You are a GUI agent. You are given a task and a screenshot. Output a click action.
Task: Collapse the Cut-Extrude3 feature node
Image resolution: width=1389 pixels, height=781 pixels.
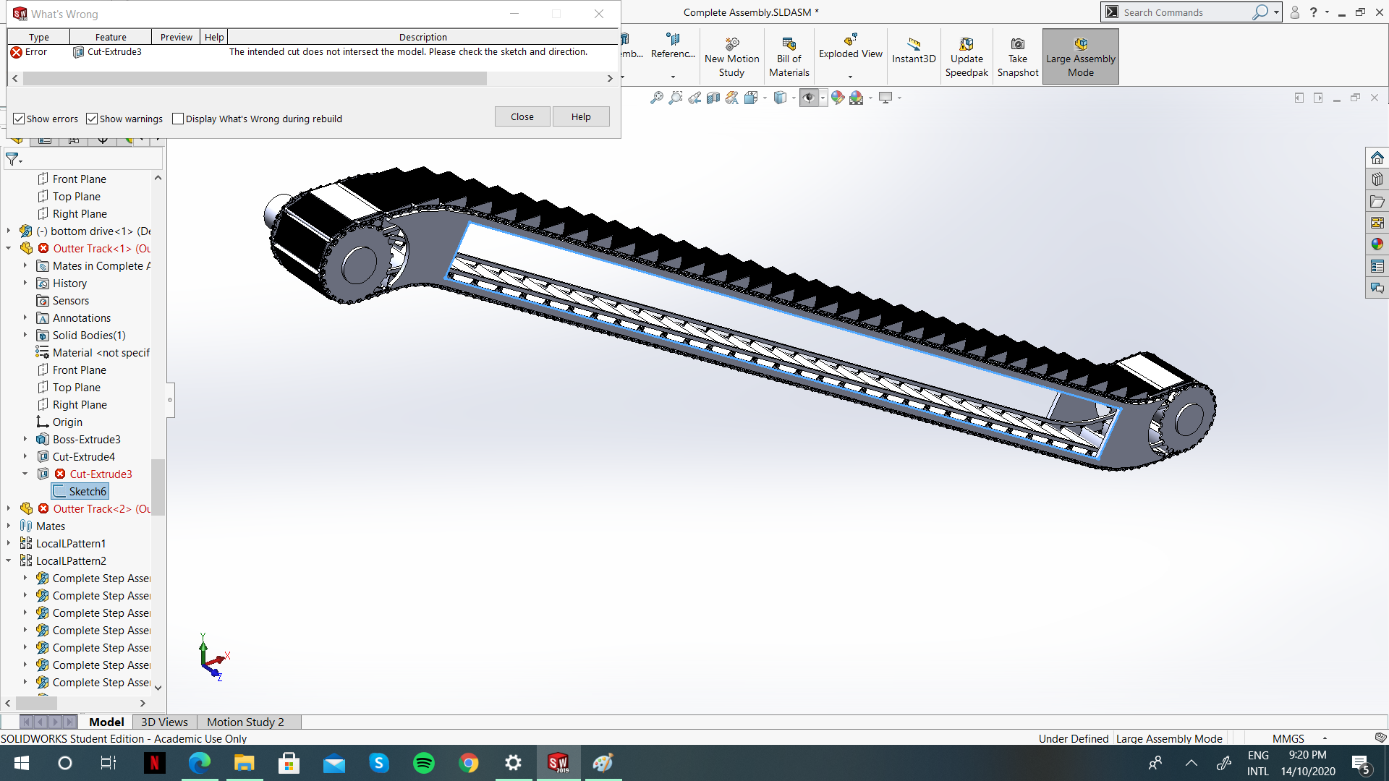(x=25, y=474)
